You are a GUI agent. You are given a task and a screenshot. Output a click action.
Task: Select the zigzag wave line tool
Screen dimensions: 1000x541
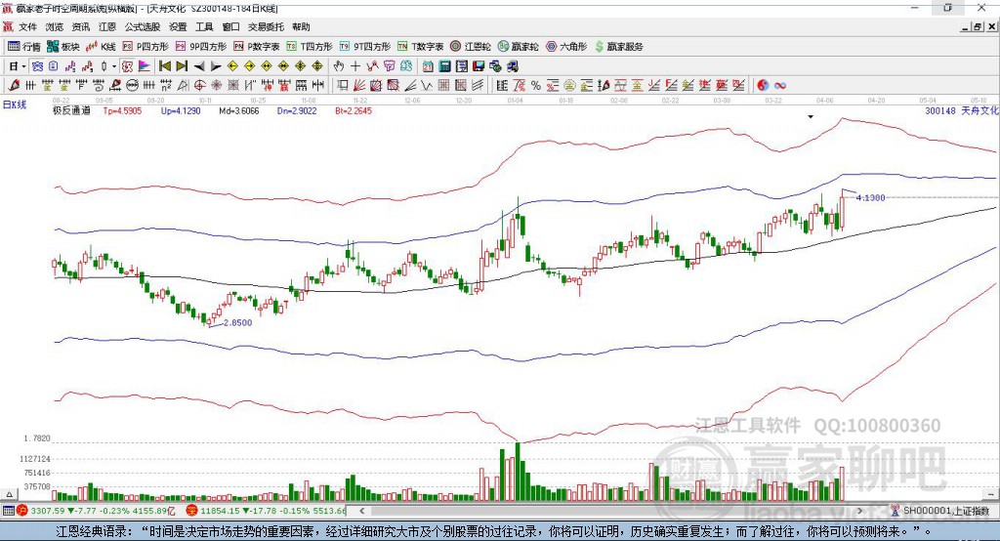click(x=427, y=85)
